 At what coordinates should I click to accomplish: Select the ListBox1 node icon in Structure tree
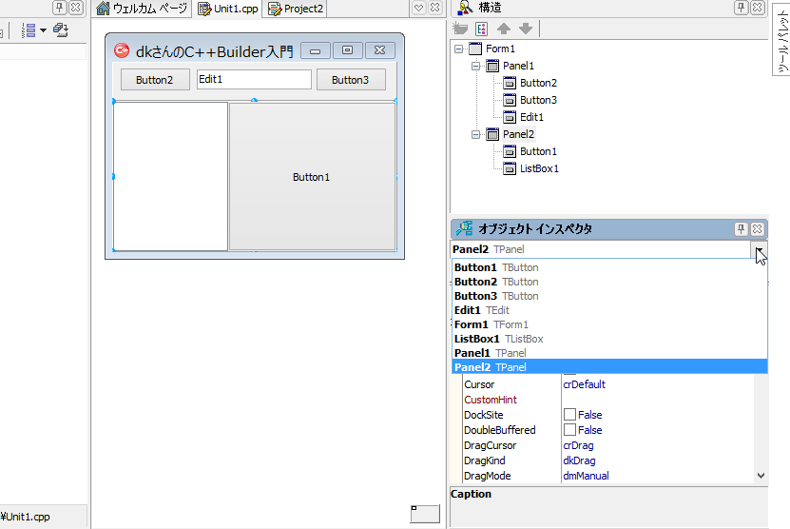[510, 168]
